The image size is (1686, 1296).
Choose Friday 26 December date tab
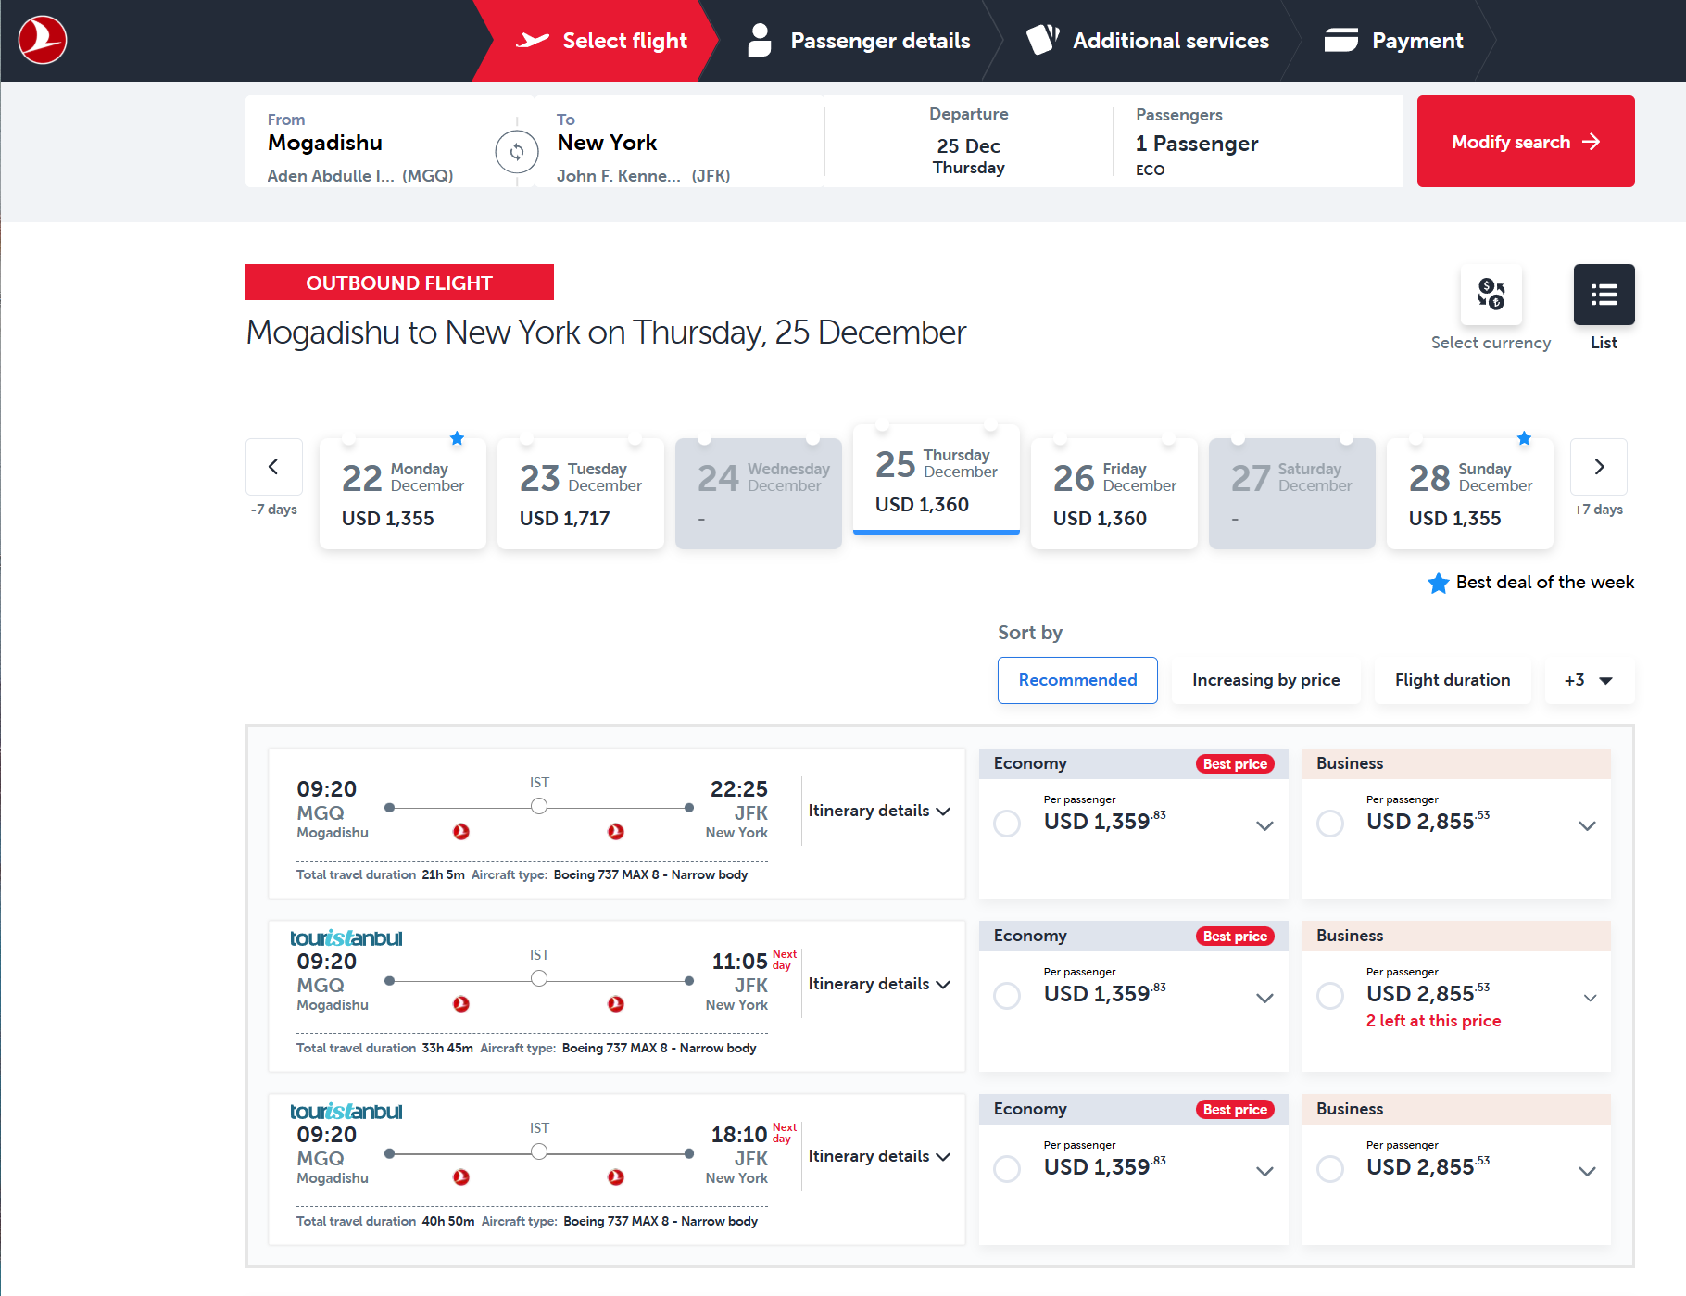pos(1114,494)
